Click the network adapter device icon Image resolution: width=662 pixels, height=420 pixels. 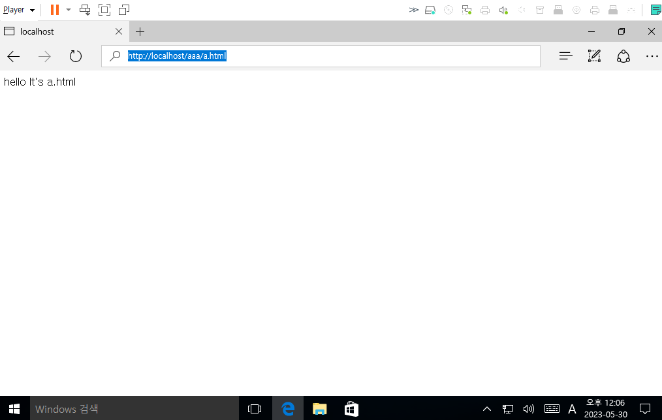467,10
